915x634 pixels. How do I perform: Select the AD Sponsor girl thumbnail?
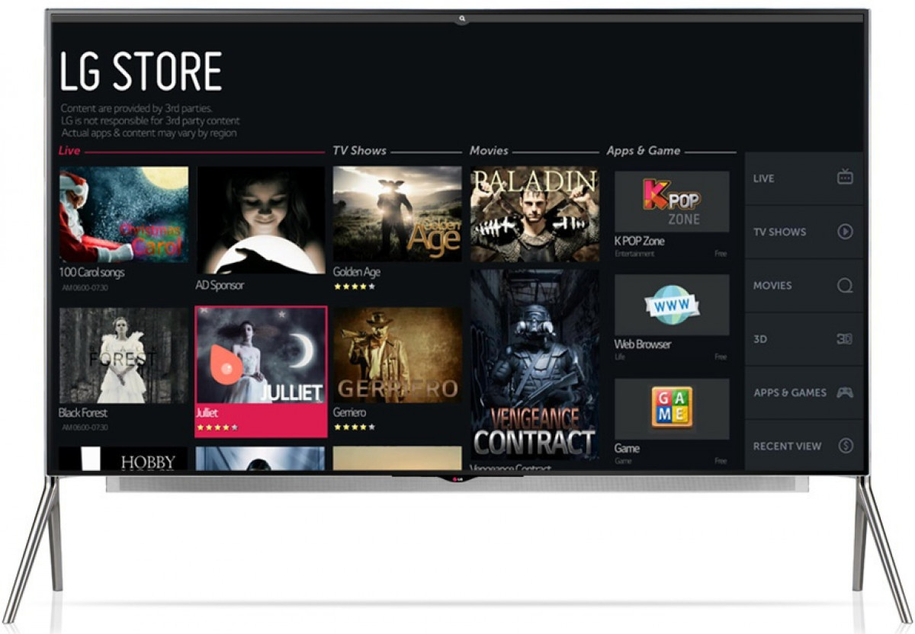[261, 220]
